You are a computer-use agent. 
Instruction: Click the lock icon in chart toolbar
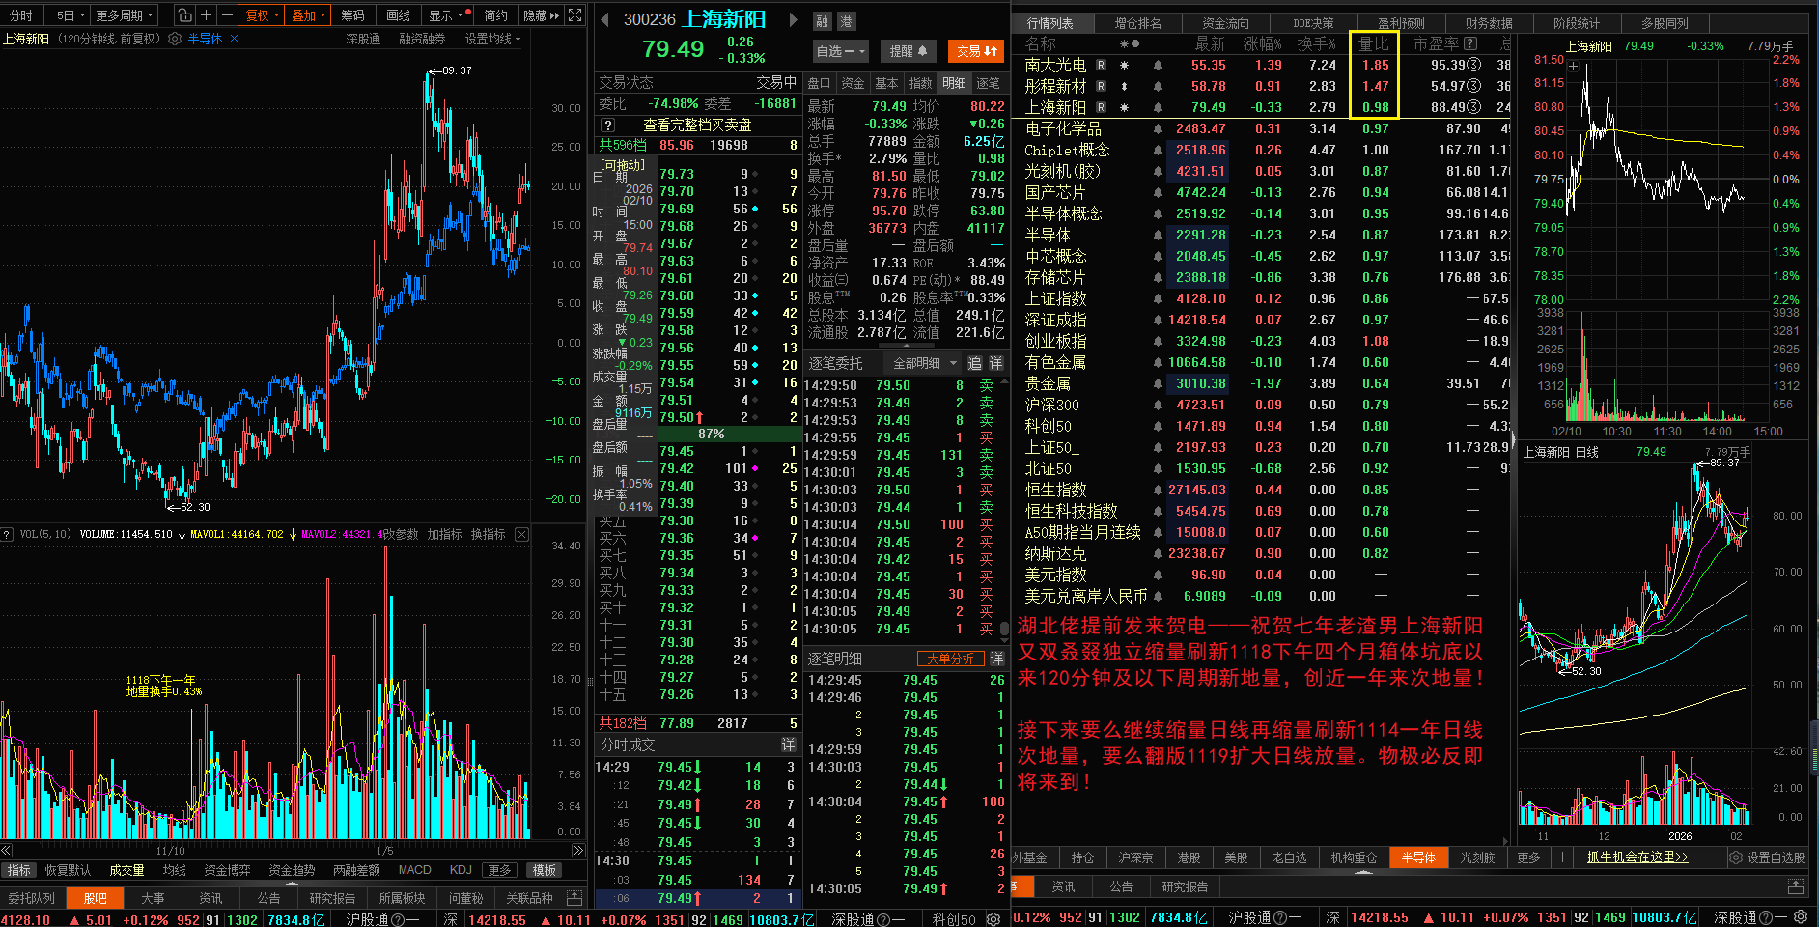point(184,14)
